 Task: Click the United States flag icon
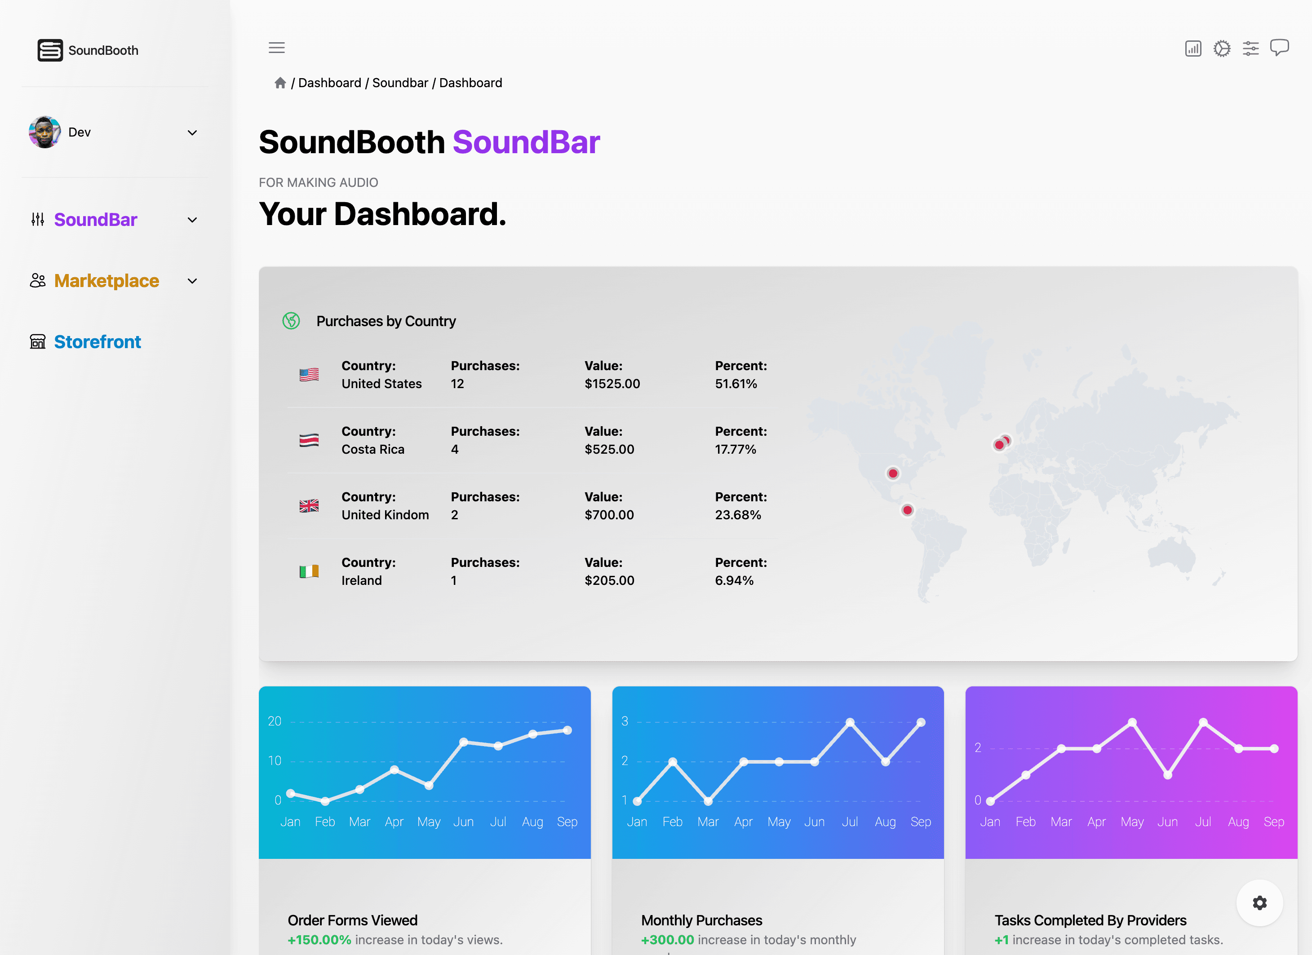coord(310,374)
